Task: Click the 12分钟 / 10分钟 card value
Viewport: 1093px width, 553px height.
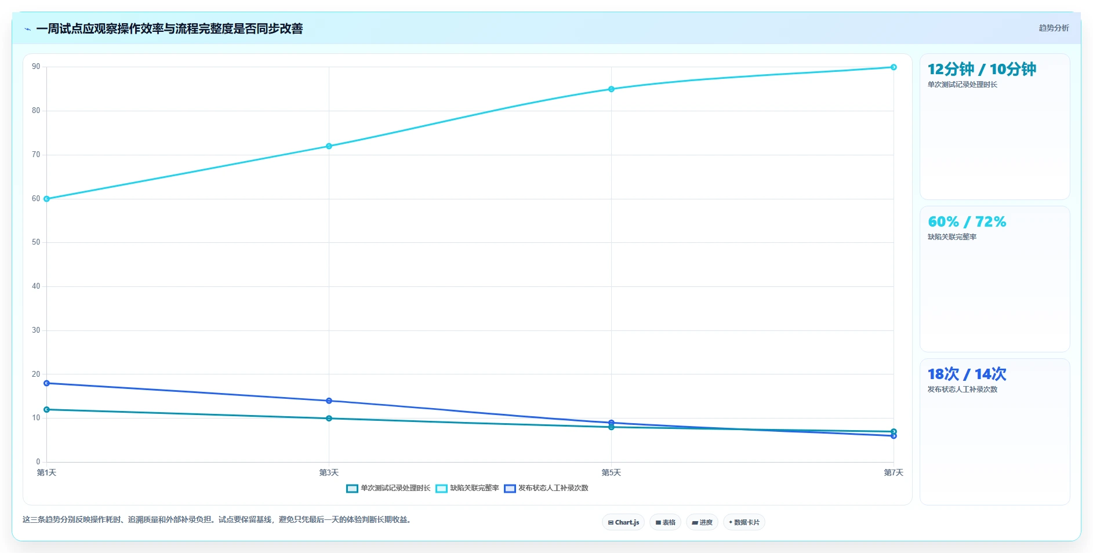Action: (982, 69)
